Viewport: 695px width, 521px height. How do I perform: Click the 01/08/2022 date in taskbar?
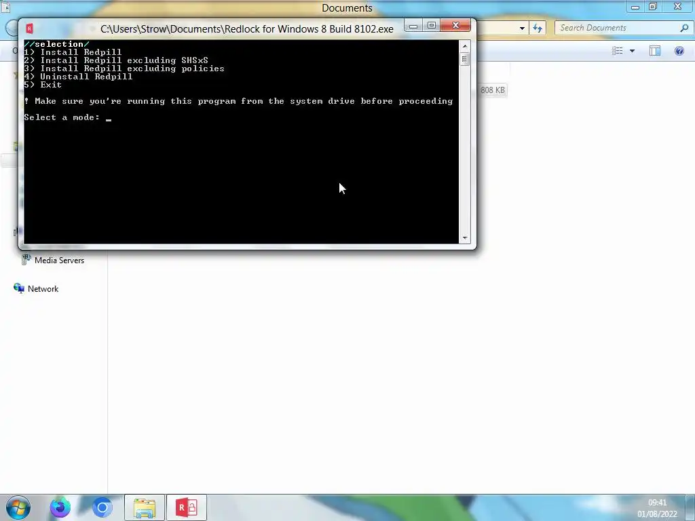(657, 514)
